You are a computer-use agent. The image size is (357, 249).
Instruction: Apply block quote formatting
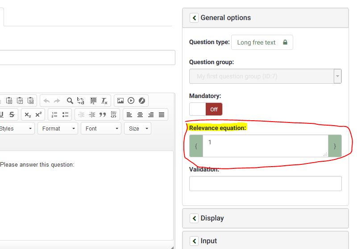103,114
